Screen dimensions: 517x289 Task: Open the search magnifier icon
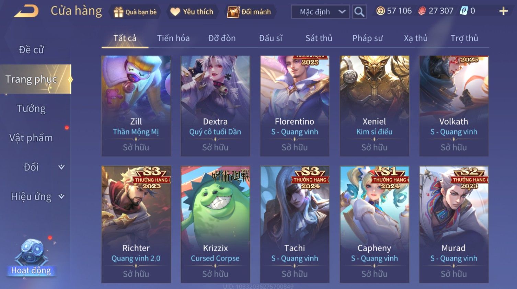tap(359, 12)
